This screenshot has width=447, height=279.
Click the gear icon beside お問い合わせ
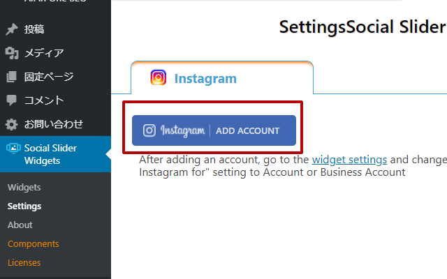tap(11, 124)
